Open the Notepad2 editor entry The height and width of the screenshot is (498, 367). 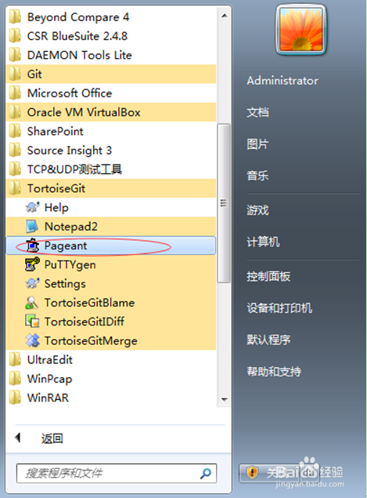coord(110,227)
